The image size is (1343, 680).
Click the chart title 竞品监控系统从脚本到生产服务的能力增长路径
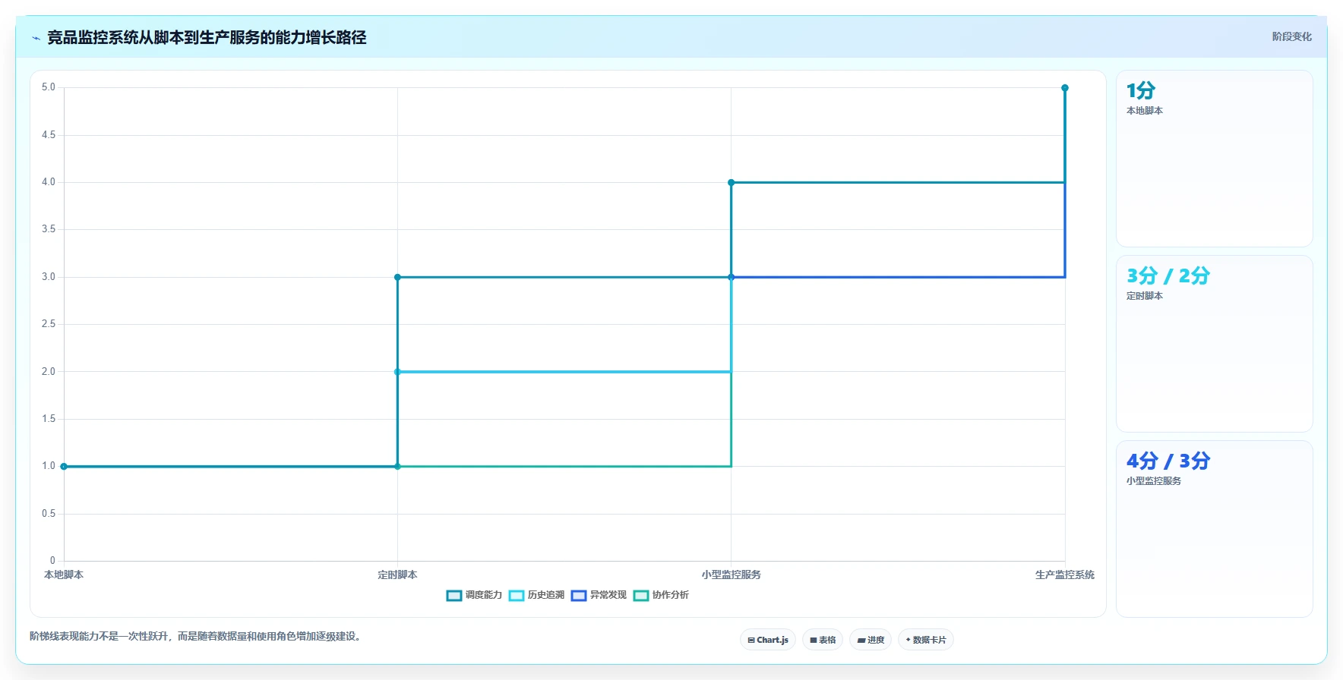tap(207, 37)
